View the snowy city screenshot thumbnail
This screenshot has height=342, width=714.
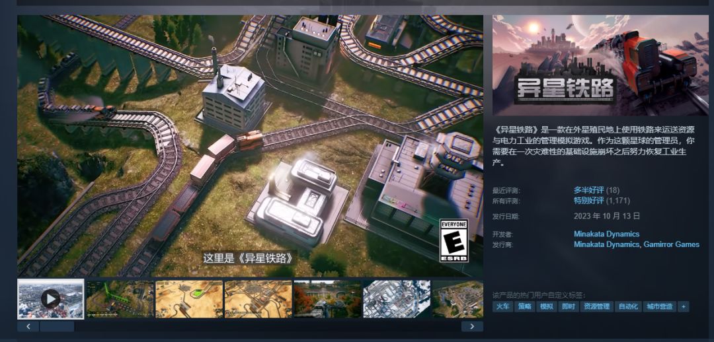pos(397,299)
